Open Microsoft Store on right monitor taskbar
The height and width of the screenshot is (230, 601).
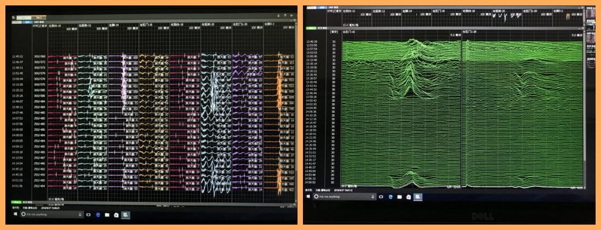coord(409,197)
